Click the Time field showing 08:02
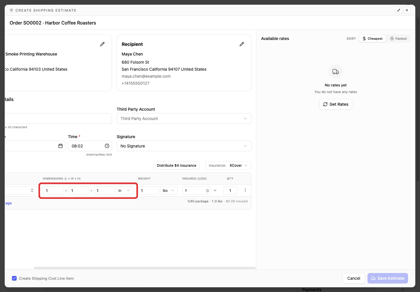Screen dimensions: 420x292 (x=90, y=146)
